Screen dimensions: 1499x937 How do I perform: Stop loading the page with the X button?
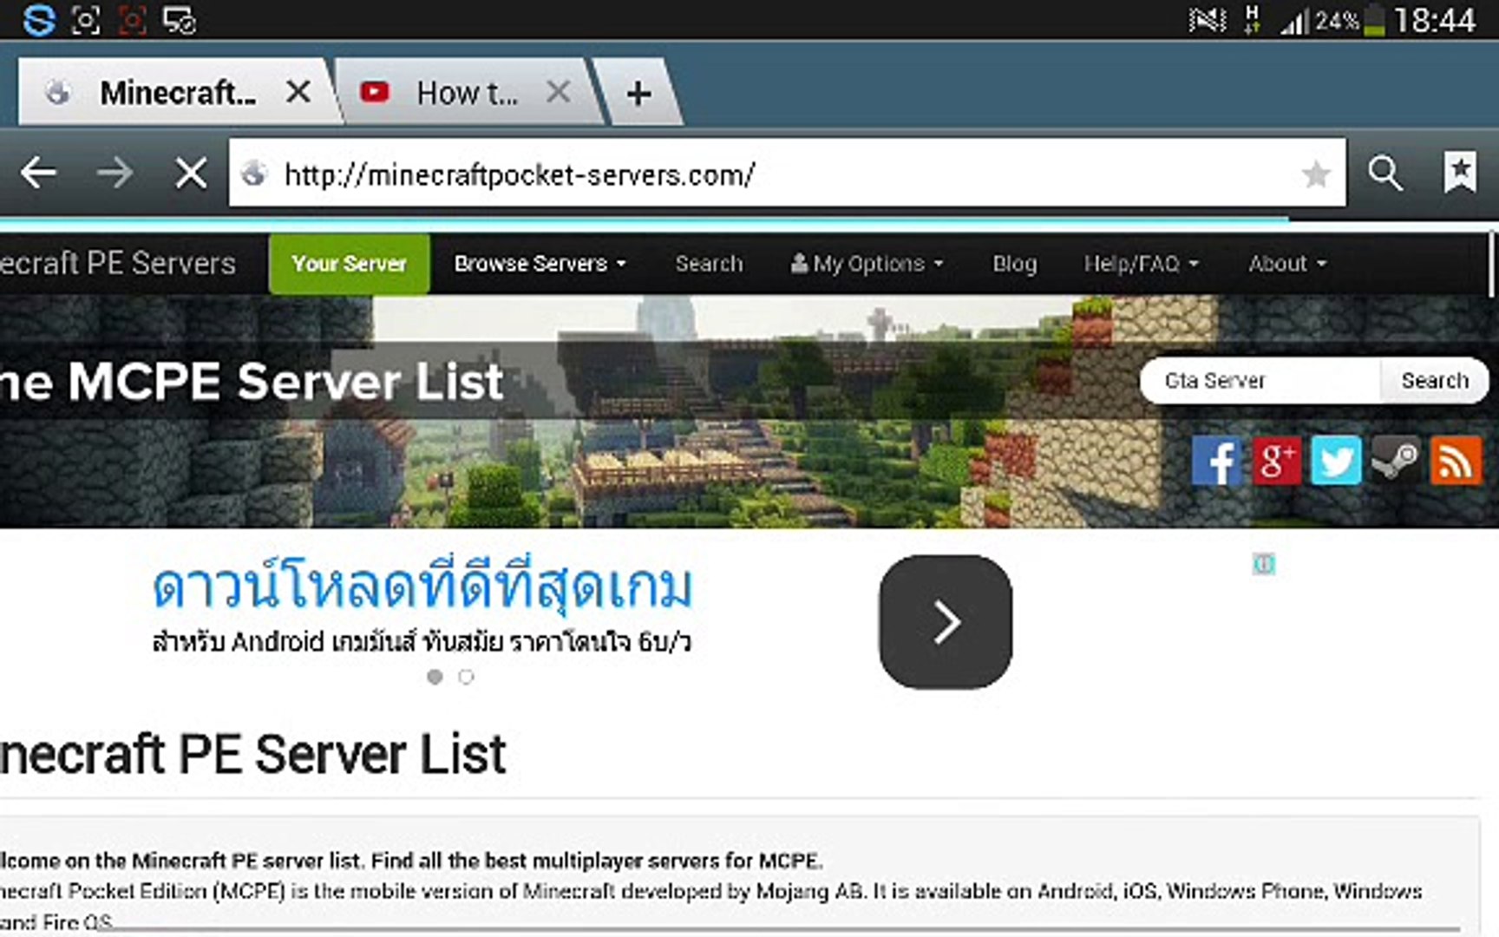tap(190, 173)
